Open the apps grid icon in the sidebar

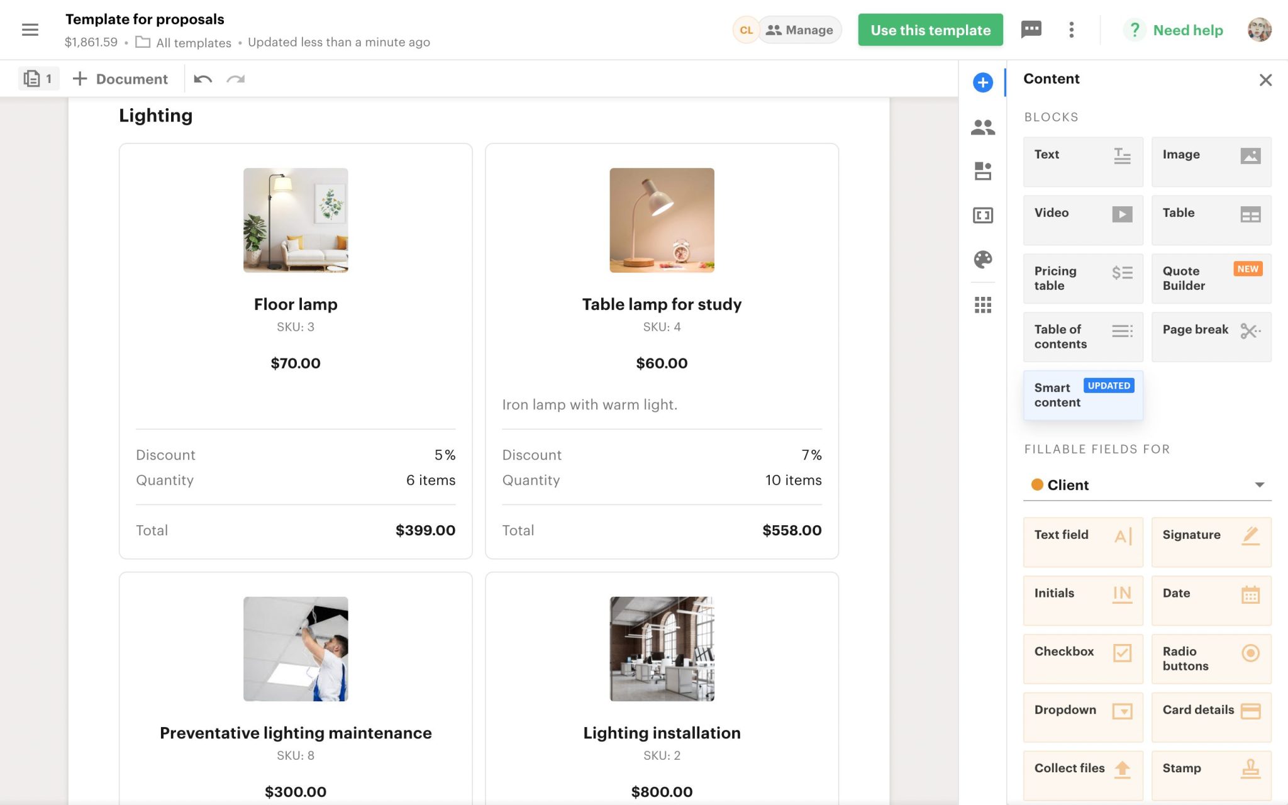(983, 304)
